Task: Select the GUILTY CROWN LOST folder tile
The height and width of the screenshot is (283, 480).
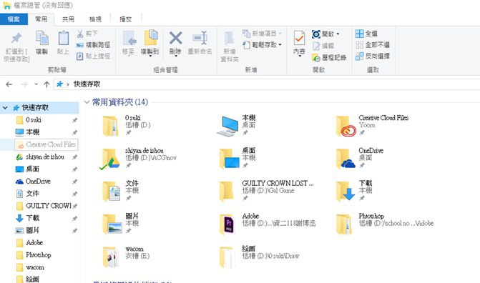Action: (266, 191)
